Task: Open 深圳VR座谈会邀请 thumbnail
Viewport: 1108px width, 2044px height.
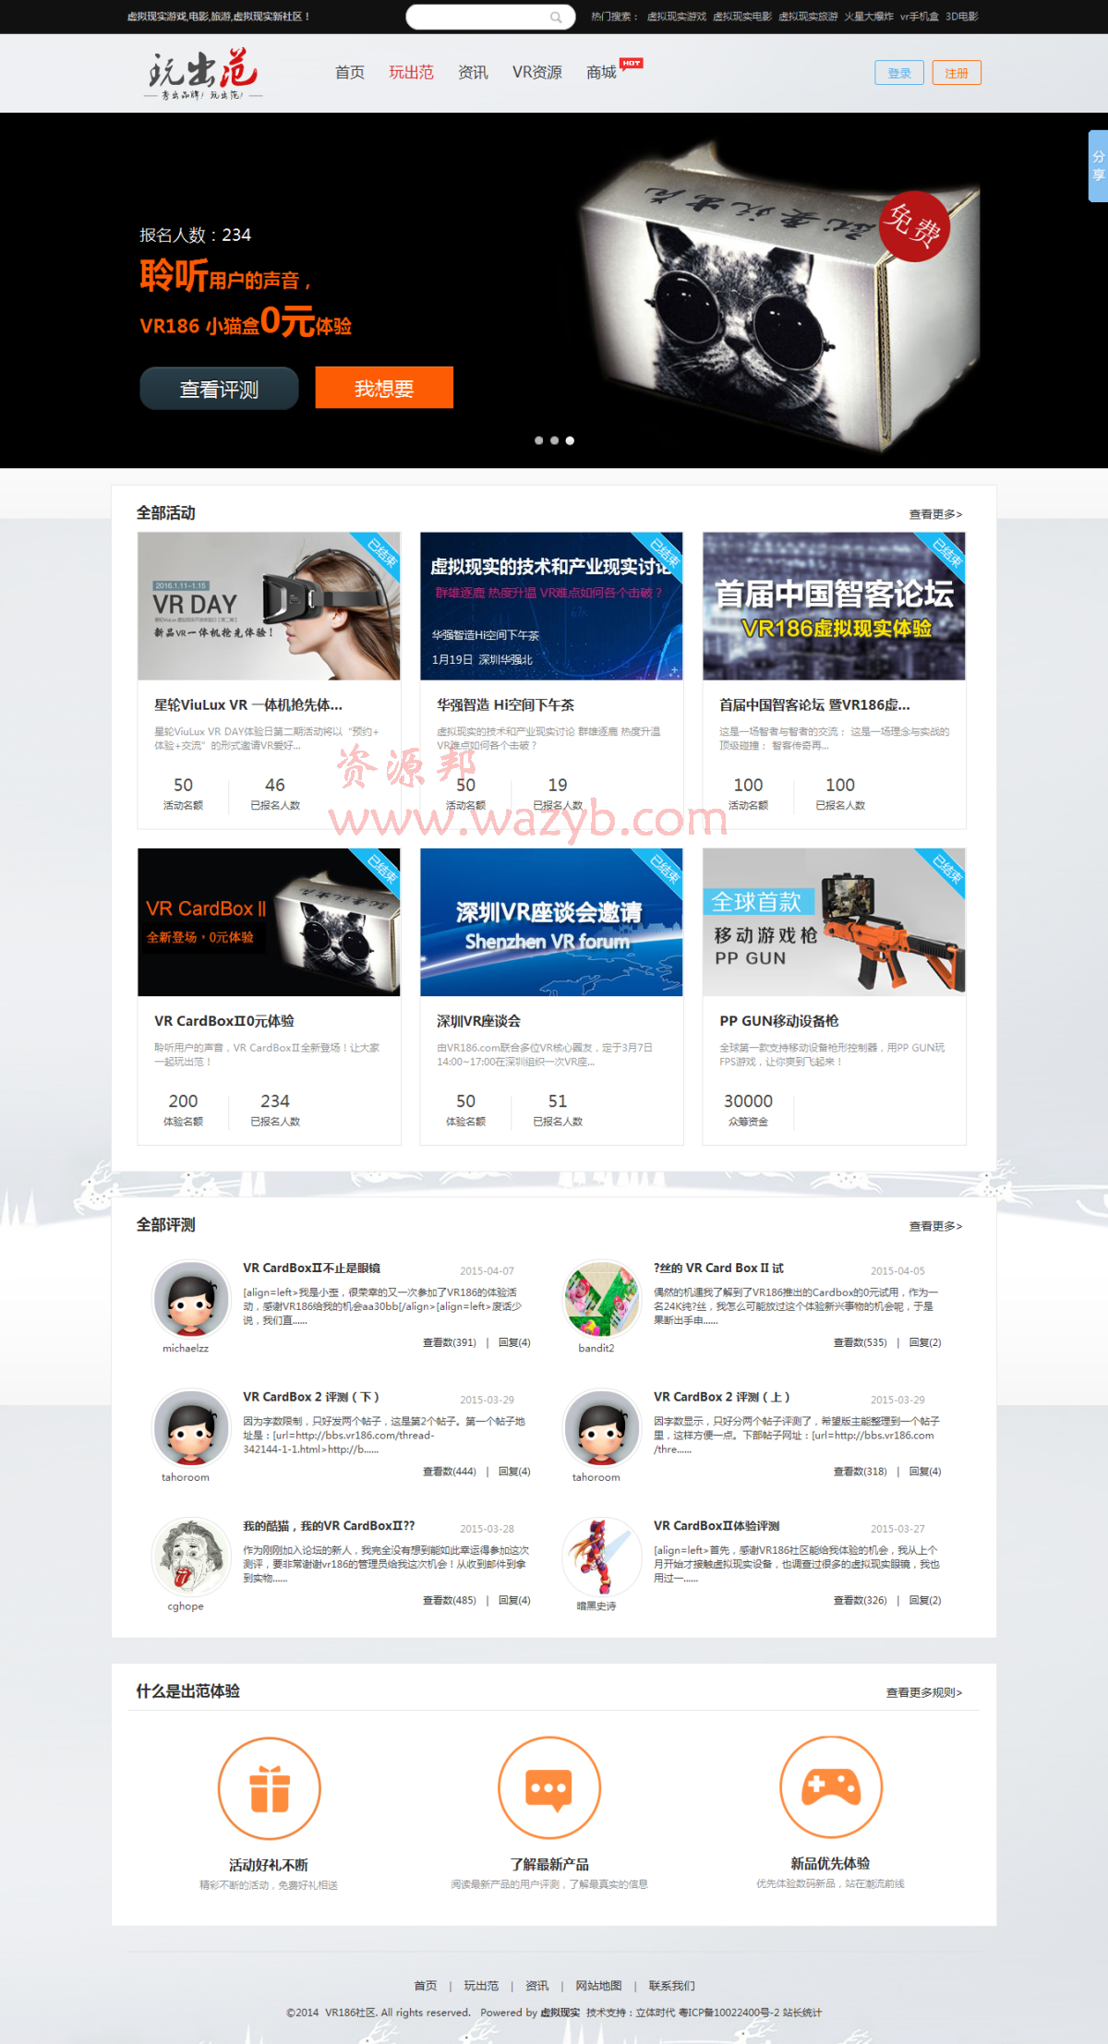Action: tap(551, 922)
